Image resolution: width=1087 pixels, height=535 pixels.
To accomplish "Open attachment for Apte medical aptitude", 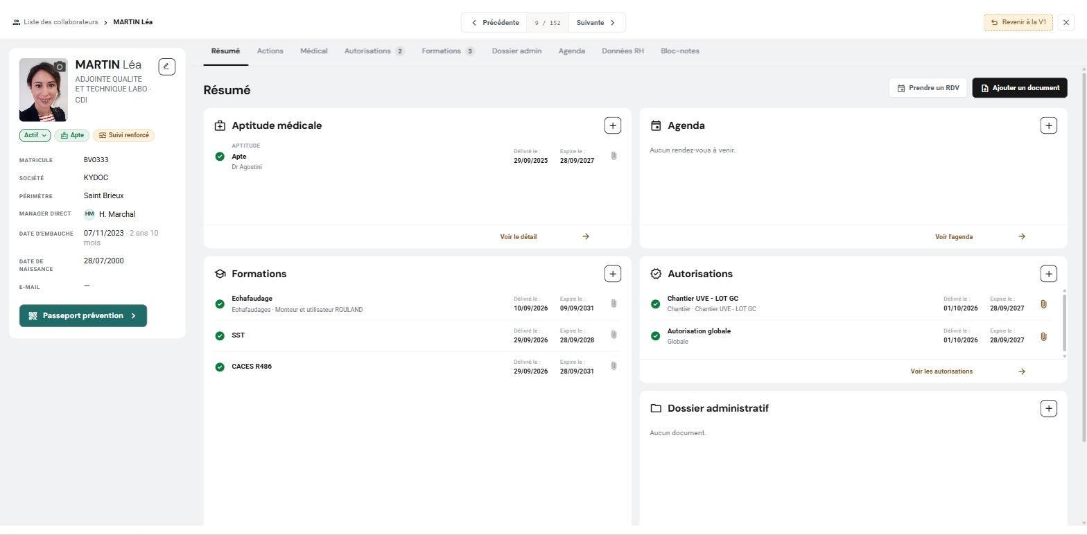I will tap(614, 156).
